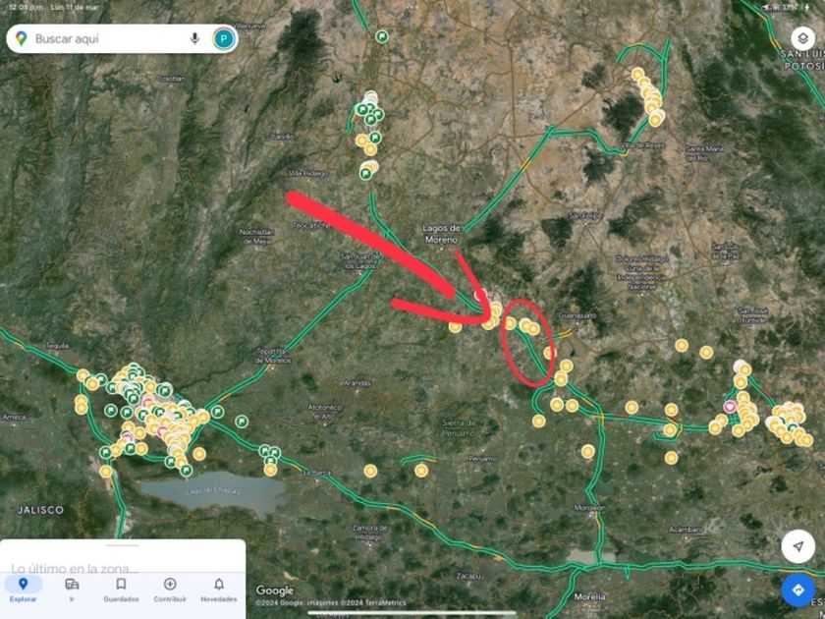
Task: Open the map layers button
Action: 802,38
